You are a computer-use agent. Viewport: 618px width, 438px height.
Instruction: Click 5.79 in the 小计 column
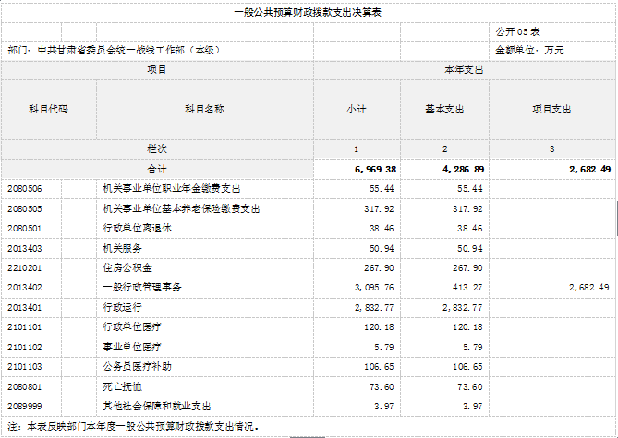click(384, 348)
